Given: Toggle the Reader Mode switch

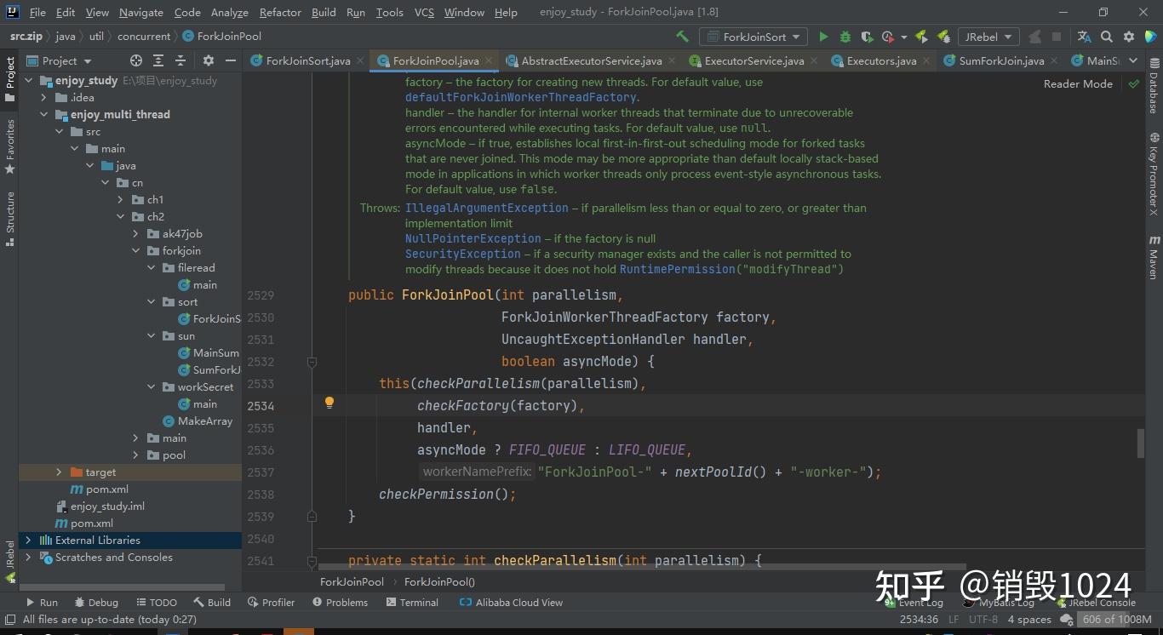Looking at the screenshot, I should tap(1078, 83).
